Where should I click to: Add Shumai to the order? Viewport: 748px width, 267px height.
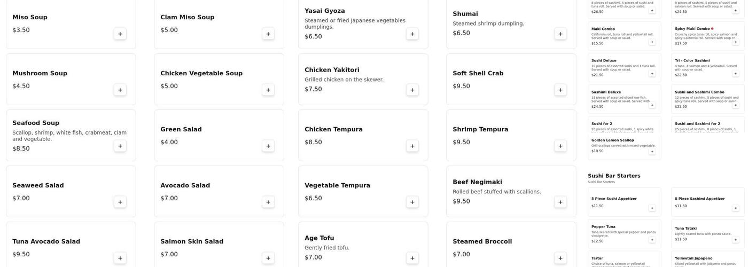point(560,34)
